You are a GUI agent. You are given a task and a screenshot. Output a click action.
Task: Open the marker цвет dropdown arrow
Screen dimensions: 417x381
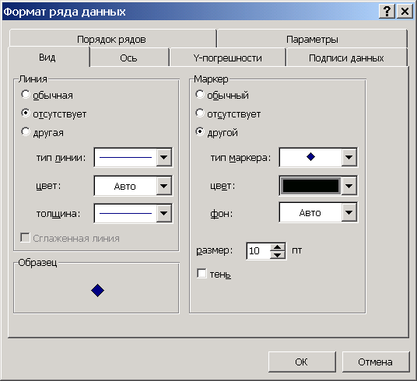[x=349, y=186]
